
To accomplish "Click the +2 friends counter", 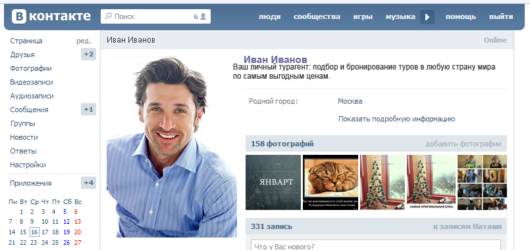I will pos(89,54).
